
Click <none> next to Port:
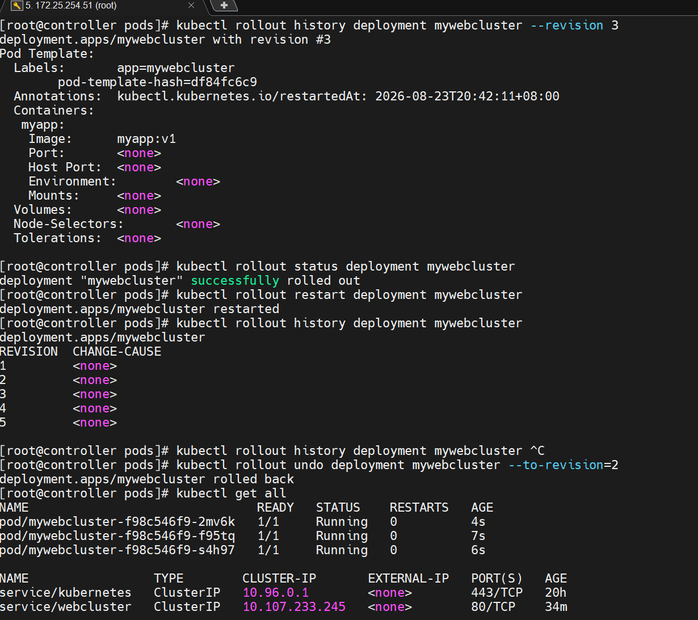pyautogui.click(x=139, y=153)
